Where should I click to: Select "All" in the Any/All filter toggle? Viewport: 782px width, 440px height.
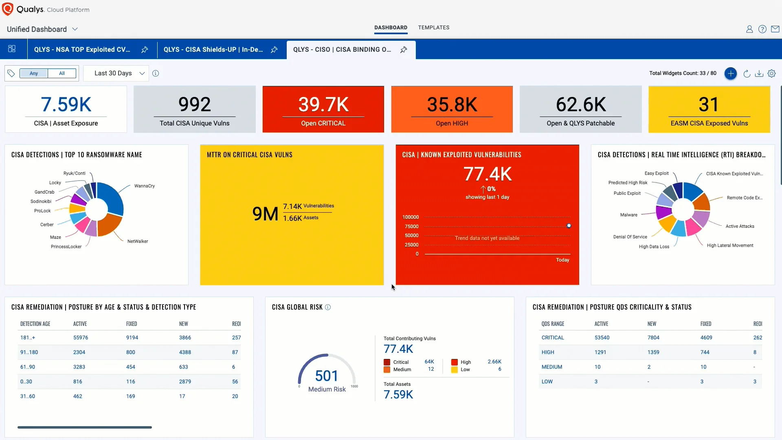(62, 73)
